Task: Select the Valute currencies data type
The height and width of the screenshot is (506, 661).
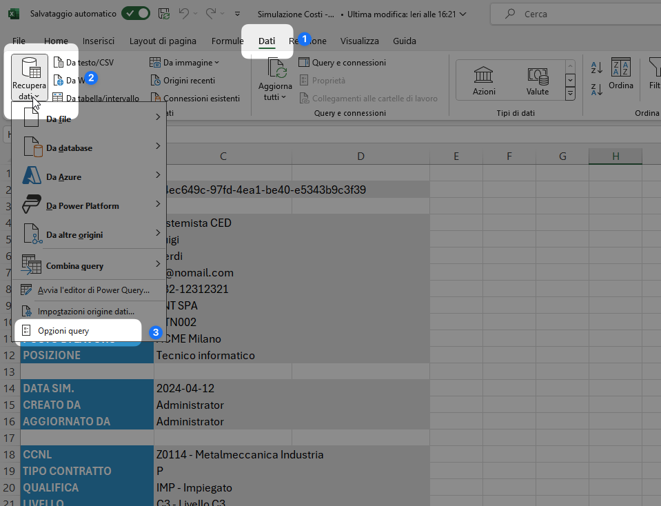Action: click(537, 80)
